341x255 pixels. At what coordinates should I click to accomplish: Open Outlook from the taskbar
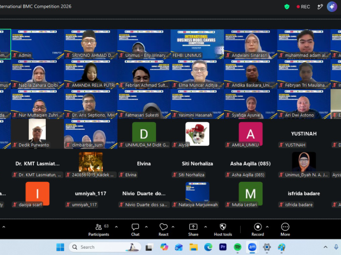pyautogui.click(x=179, y=247)
